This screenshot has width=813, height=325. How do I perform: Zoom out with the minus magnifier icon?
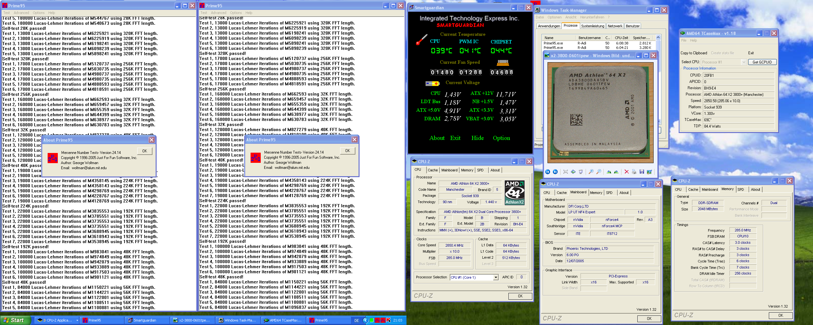[599, 172]
